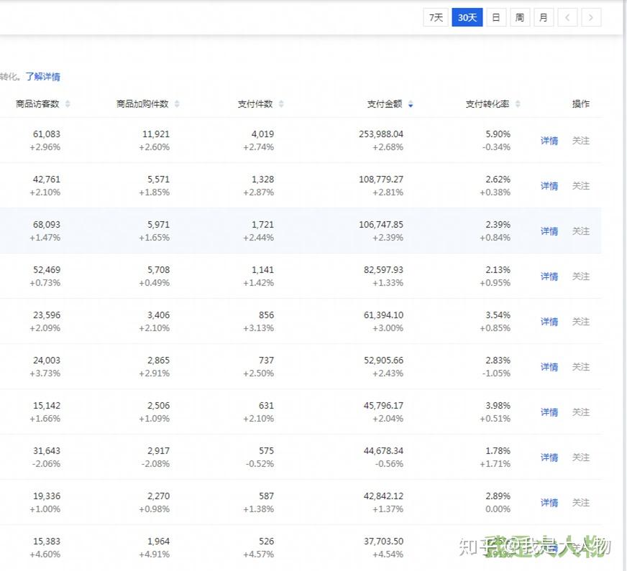Select visitor count 15,383 cell
Viewport: 627px width, 571px height.
coord(47,541)
